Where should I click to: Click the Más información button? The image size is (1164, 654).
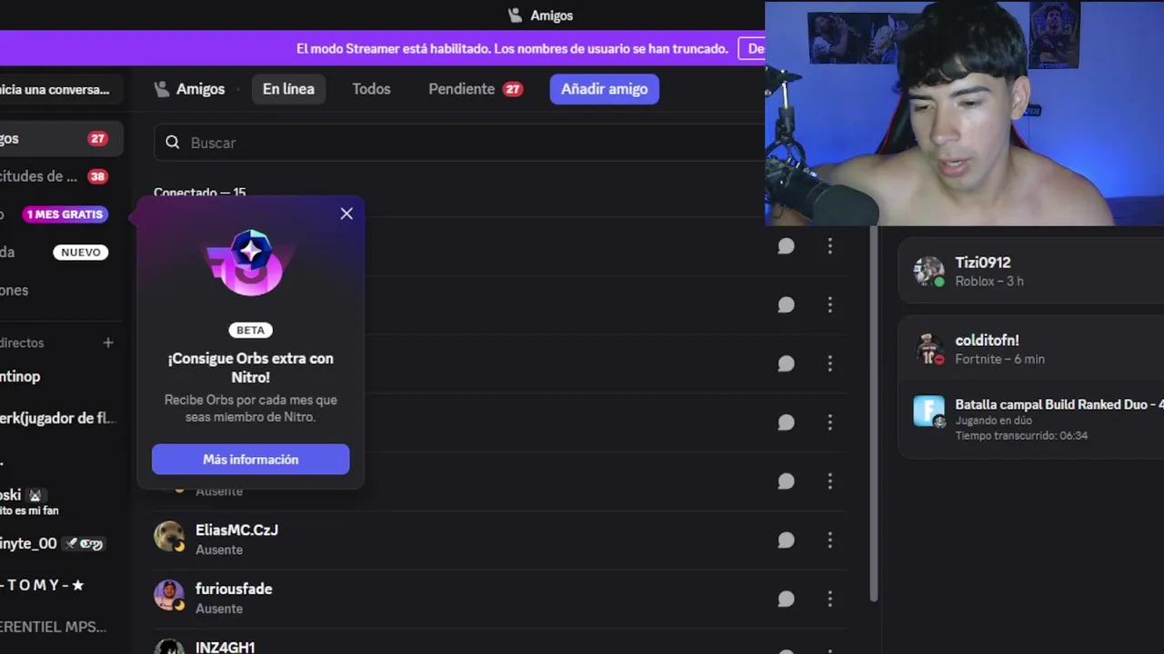click(250, 459)
